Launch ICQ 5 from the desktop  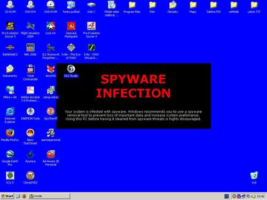[10, 175]
